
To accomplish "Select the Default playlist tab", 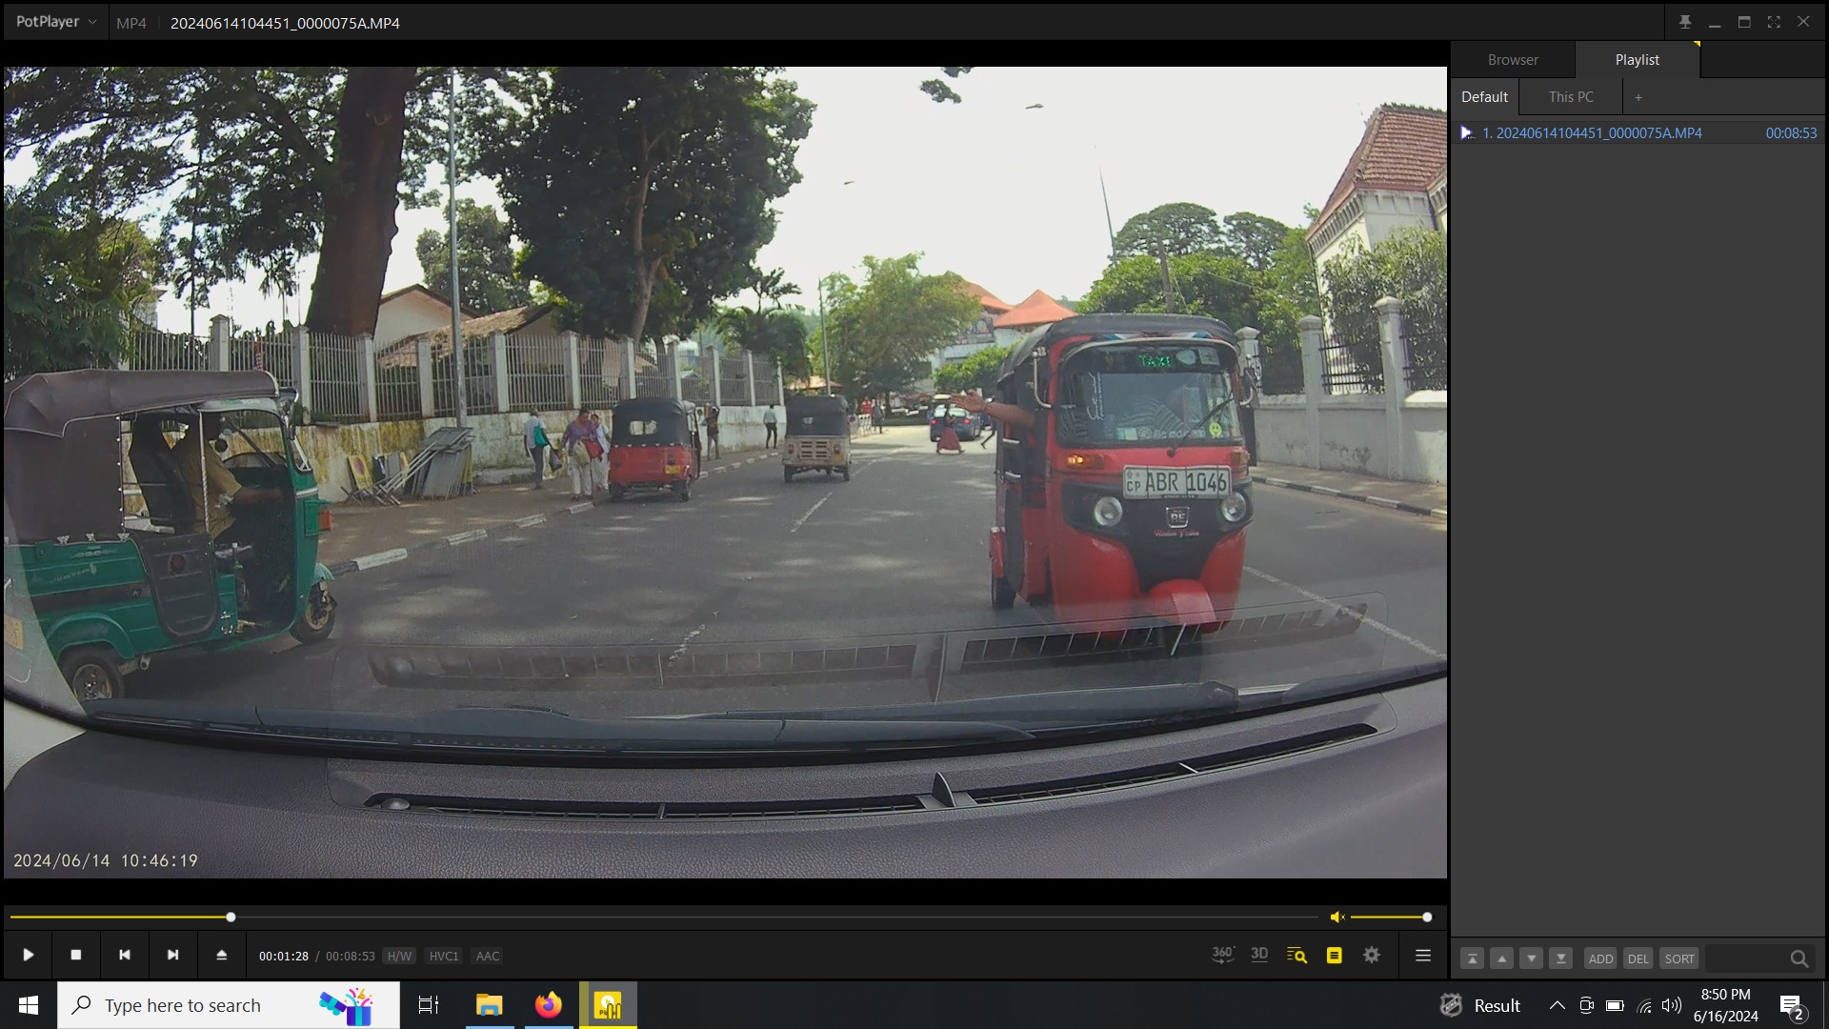I will (1484, 96).
